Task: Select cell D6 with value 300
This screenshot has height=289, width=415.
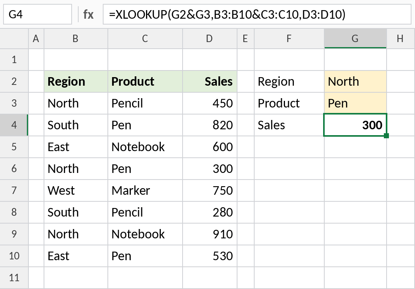Action: [209, 169]
